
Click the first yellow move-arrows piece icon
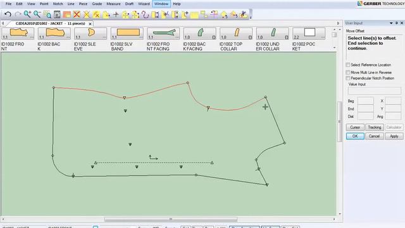point(125,15)
